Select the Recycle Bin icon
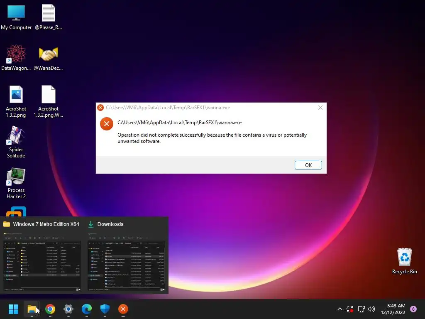 coord(404,261)
